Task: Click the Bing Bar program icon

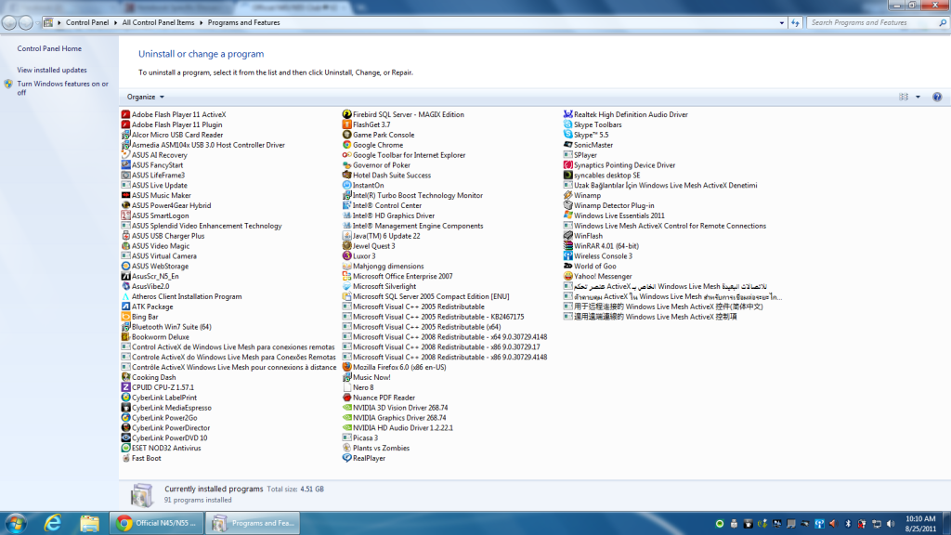Action: click(125, 317)
